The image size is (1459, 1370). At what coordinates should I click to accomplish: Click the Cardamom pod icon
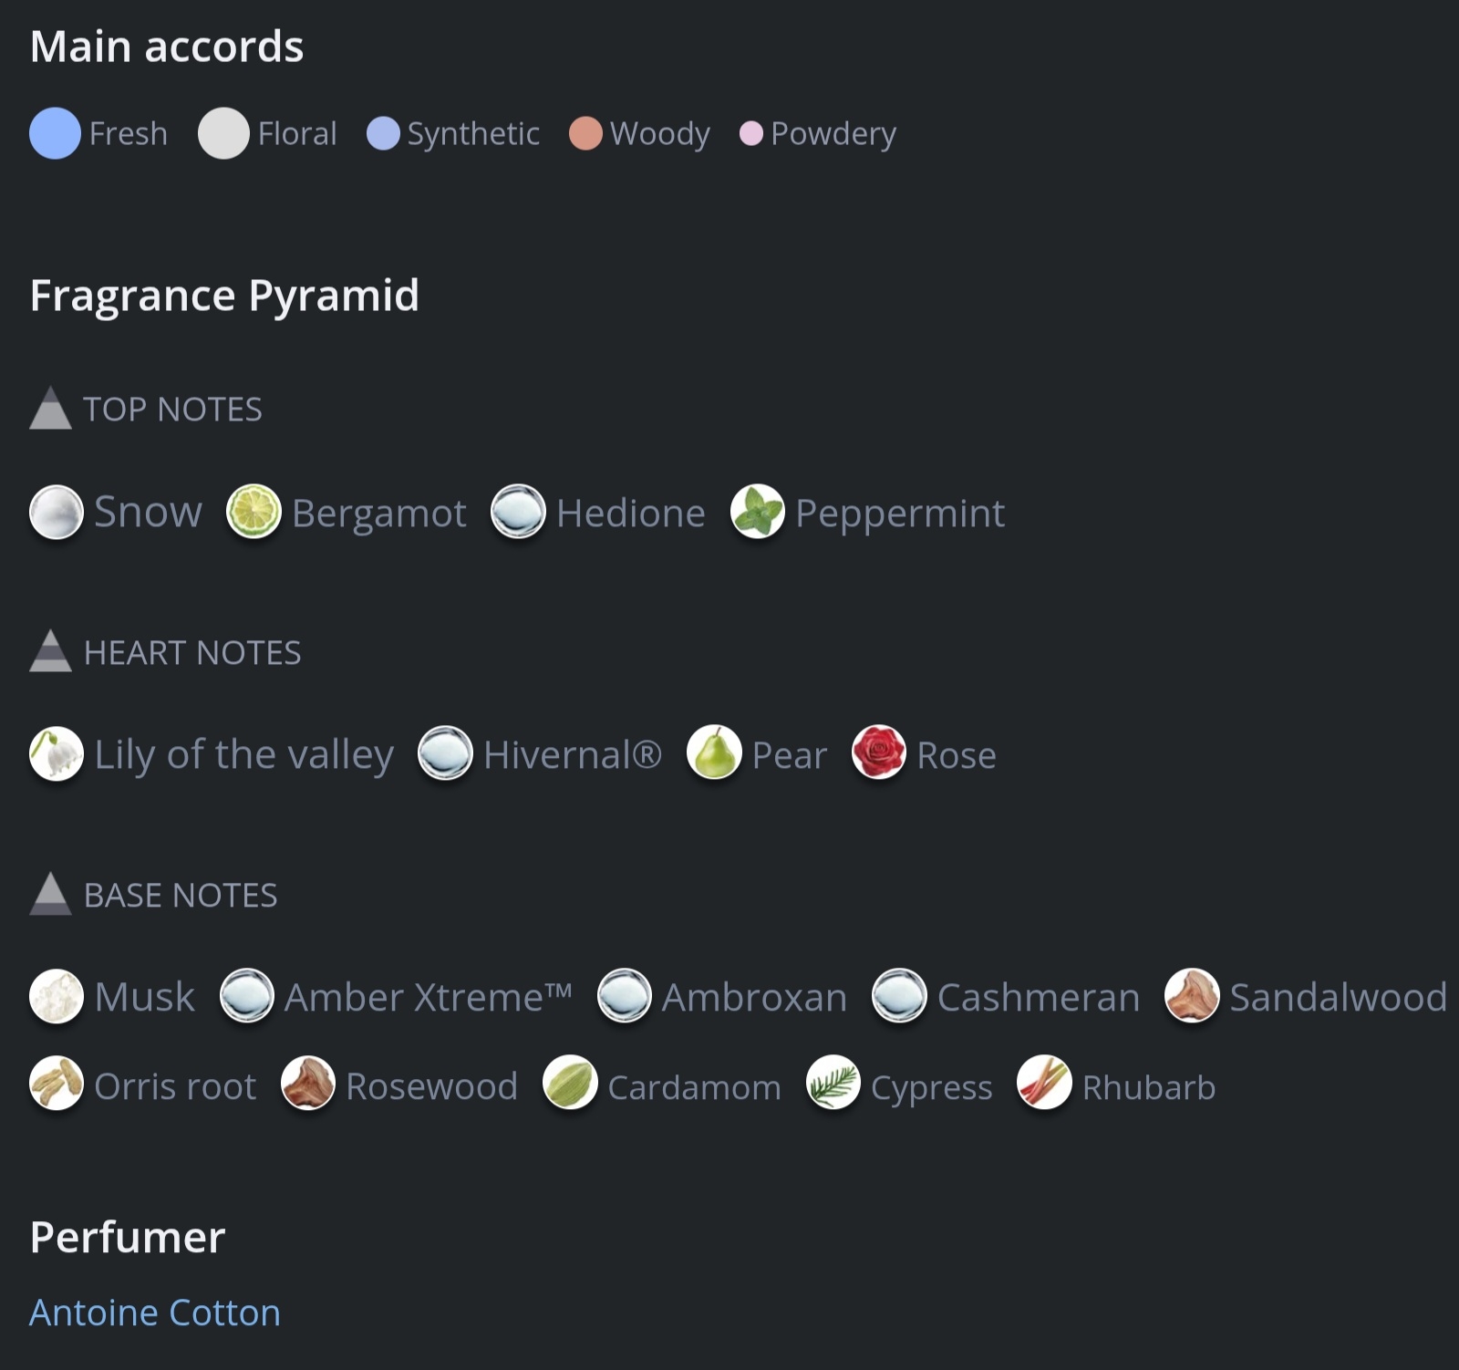[x=570, y=1084]
